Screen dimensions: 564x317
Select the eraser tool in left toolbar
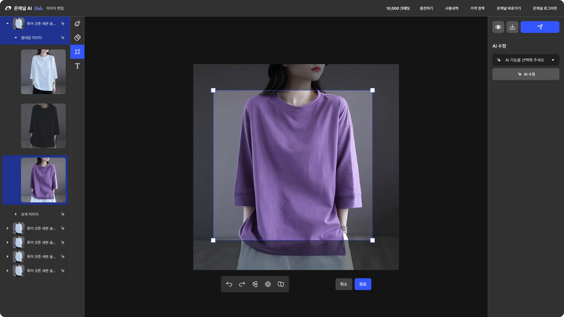(77, 37)
